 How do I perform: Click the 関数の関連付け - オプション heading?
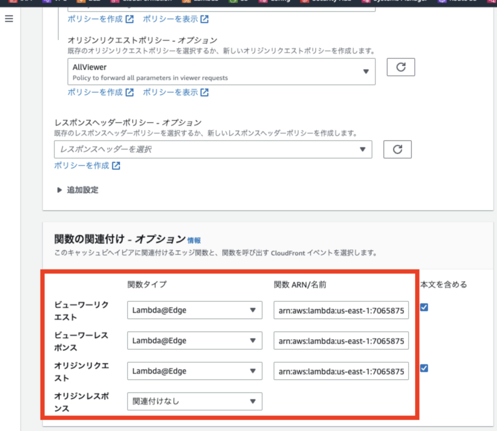pyautogui.click(x=120, y=239)
